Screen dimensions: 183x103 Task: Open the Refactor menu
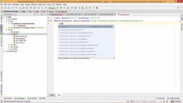click(x=34, y=5)
